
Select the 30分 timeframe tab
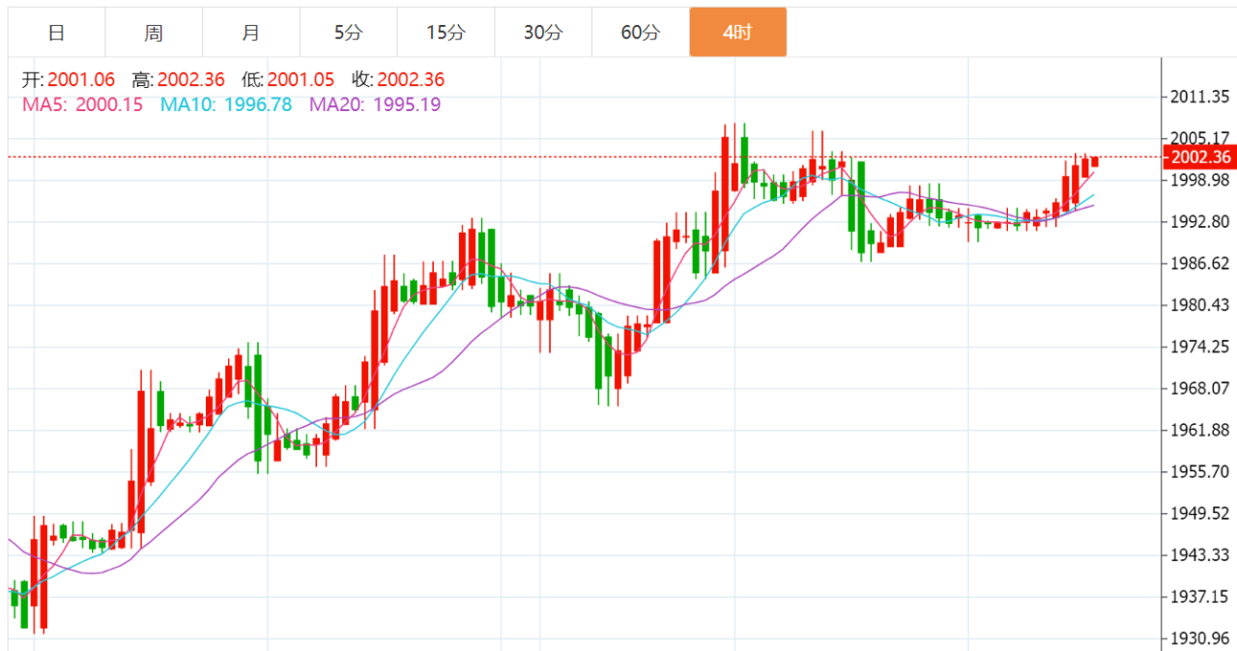543,32
